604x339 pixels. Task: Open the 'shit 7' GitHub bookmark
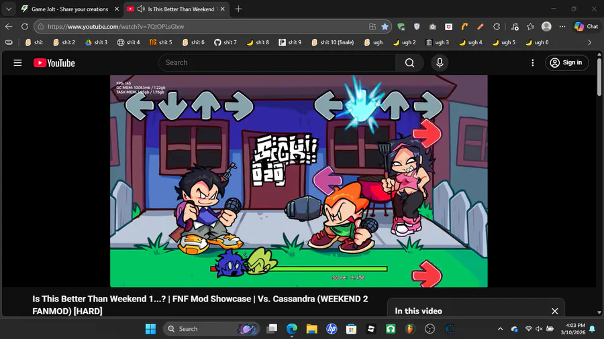click(x=225, y=42)
